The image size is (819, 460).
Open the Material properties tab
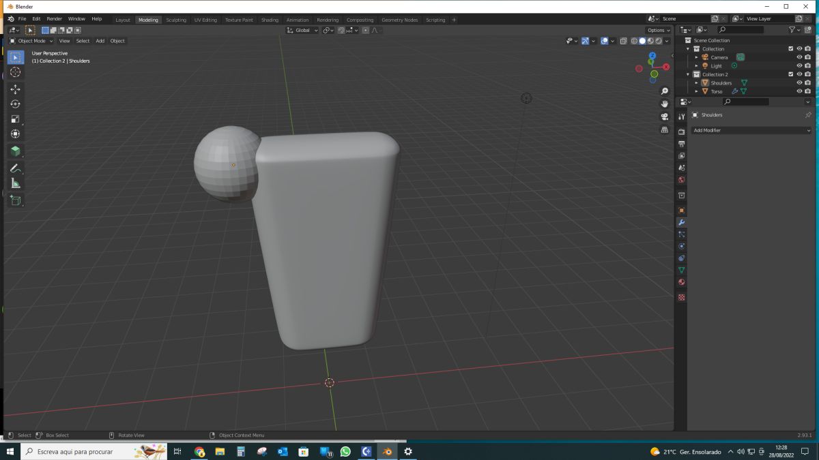[681, 282]
